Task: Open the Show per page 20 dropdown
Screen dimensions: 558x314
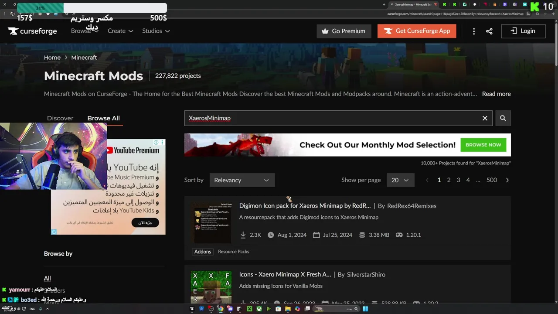Action: [x=401, y=180]
